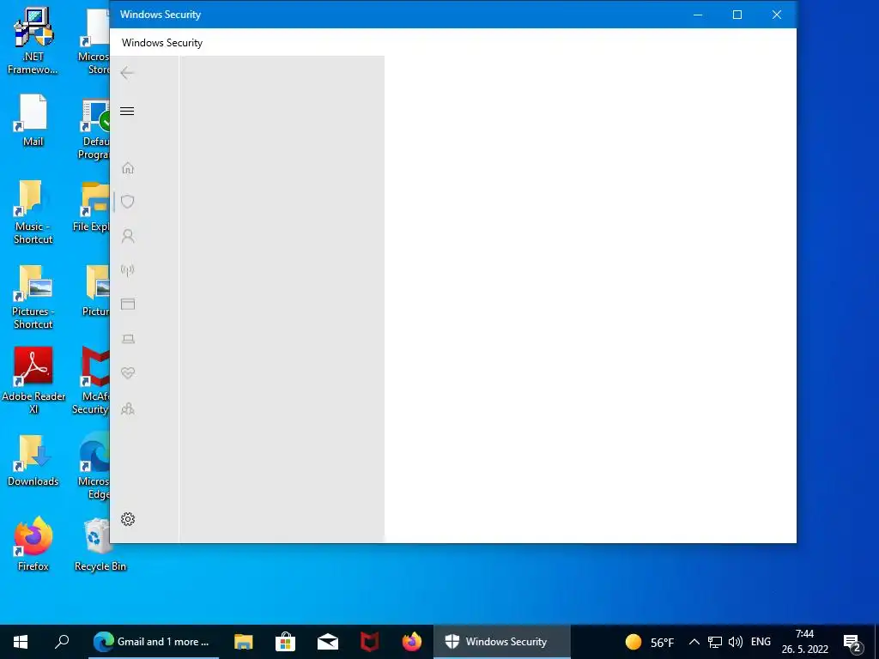Open Virus & threat protection shield

(128, 202)
